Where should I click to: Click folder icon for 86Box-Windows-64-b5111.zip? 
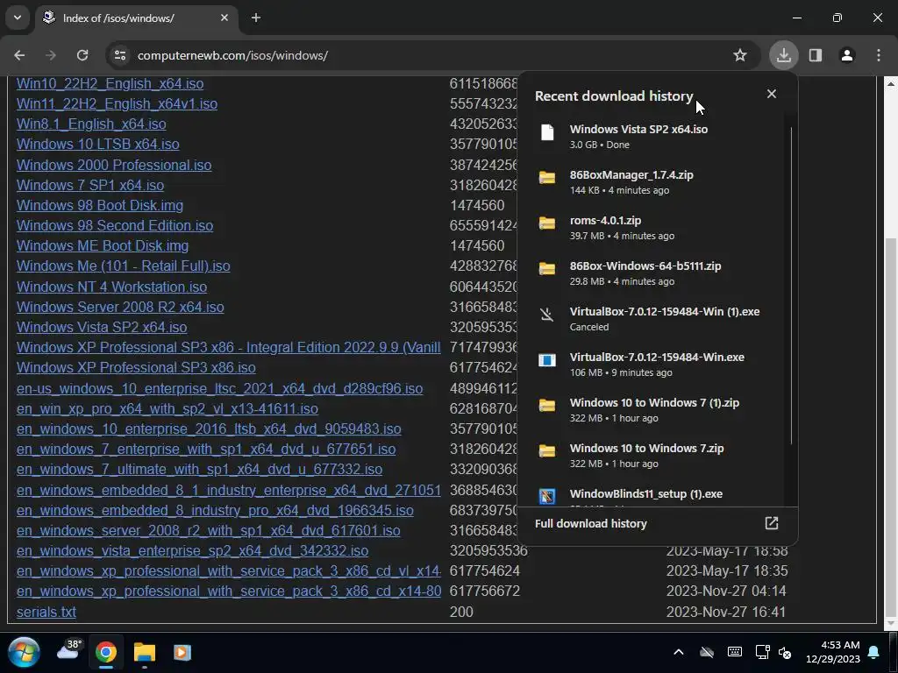pyautogui.click(x=547, y=268)
